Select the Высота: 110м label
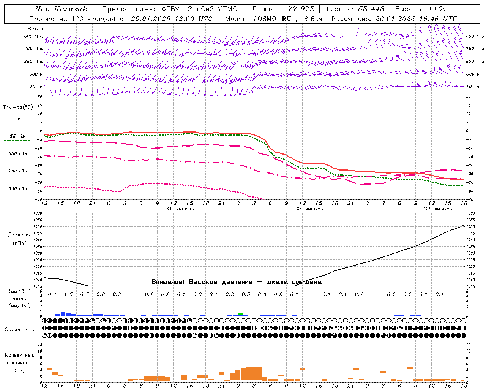Image resolution: width=486 pixels, height=389 pixels. coord(421,9)
